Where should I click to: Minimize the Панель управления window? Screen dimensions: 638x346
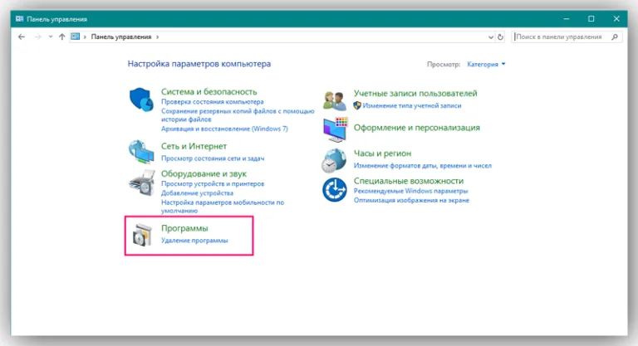point(566,19)
